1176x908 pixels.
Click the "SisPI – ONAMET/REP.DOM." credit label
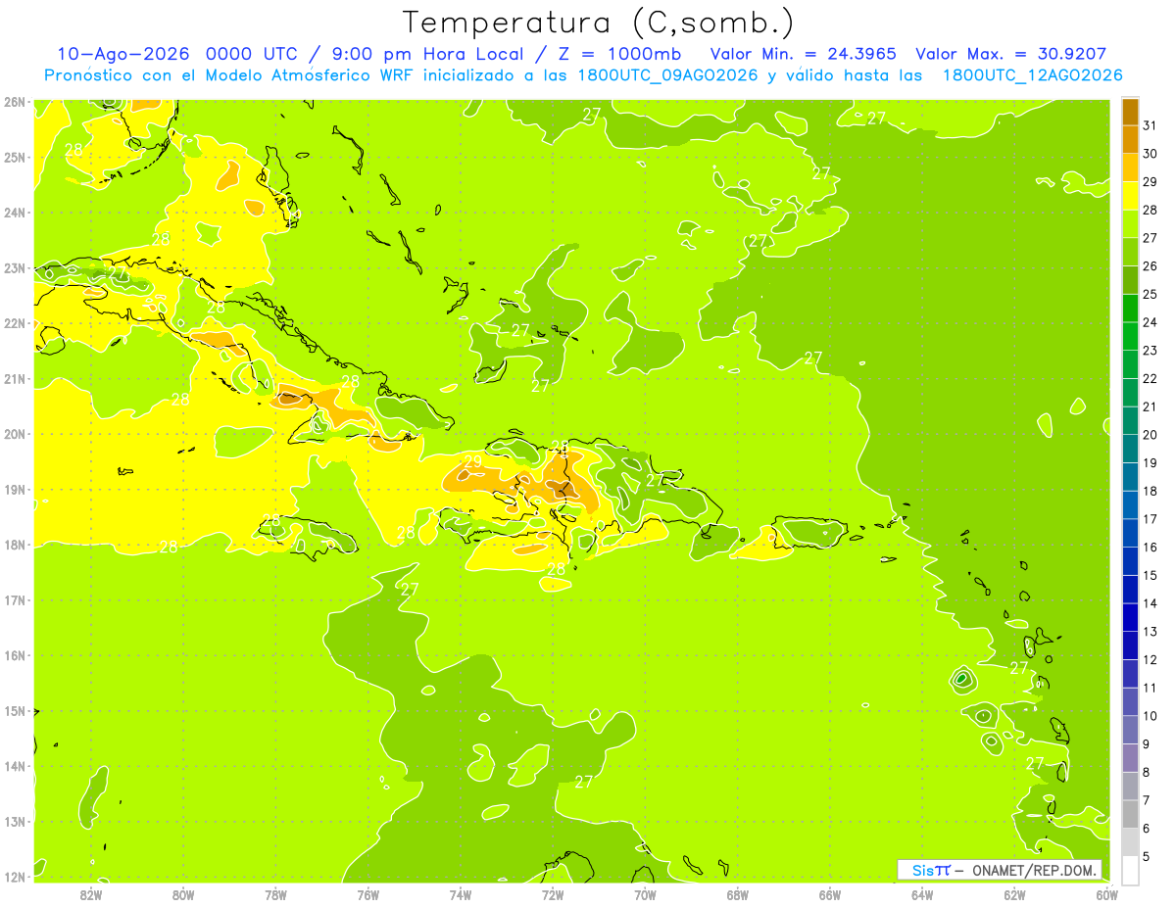[1000, 870]
